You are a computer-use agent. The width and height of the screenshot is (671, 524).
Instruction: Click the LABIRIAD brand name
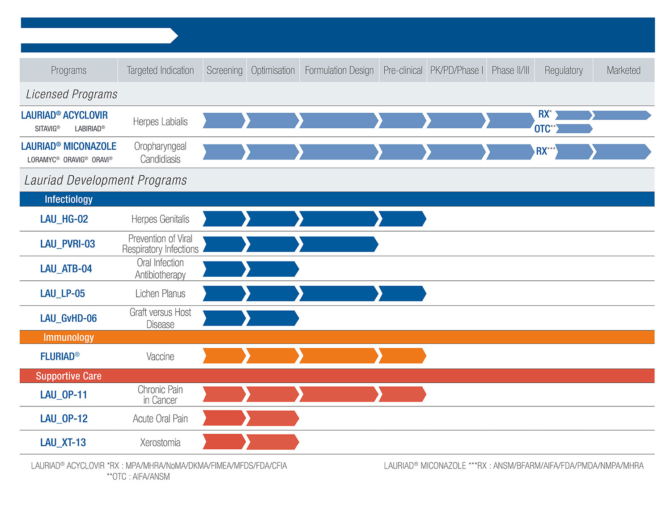[90, 129]
